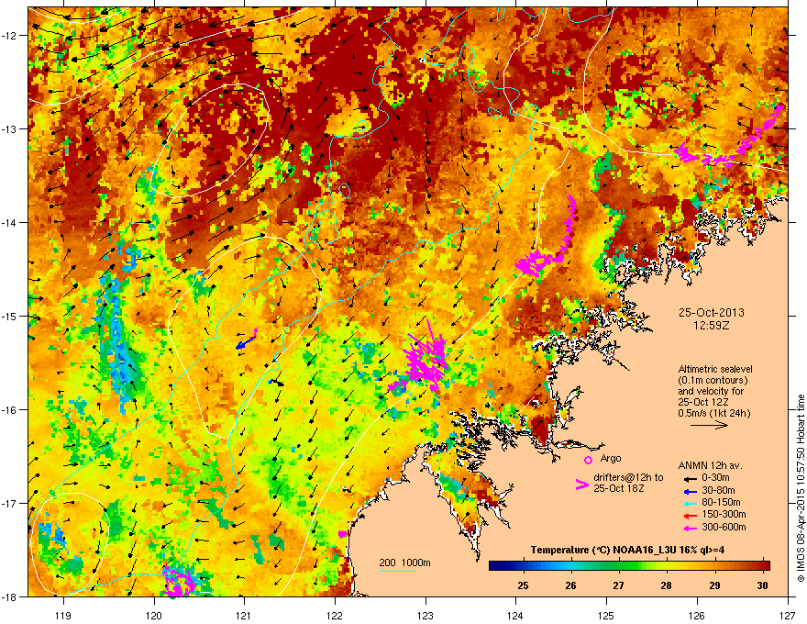Click the 'and velocity for' caption line
Image resolution: width=807 pixels, height=624 pixels.
711,391
